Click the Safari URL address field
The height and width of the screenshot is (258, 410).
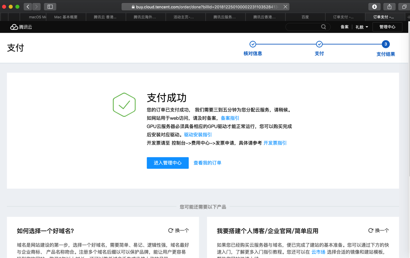coord(205,7)
